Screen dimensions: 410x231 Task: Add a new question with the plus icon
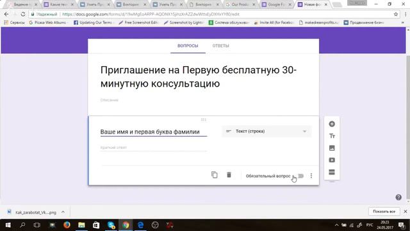(332, 124)
